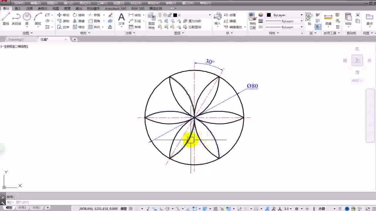Switch to the 插入 ribbon tab
Image resolution: width=376 pixels, height=211 pixels.
coord(17,8)
